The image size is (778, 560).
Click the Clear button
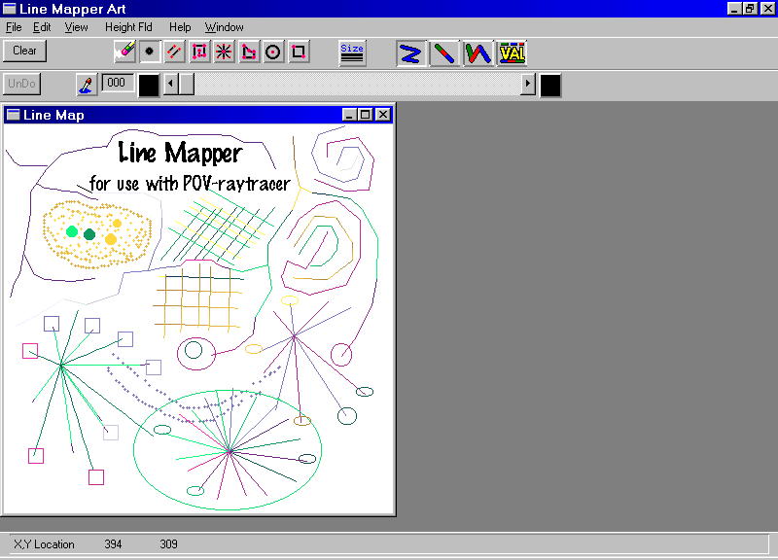[25, 51]
